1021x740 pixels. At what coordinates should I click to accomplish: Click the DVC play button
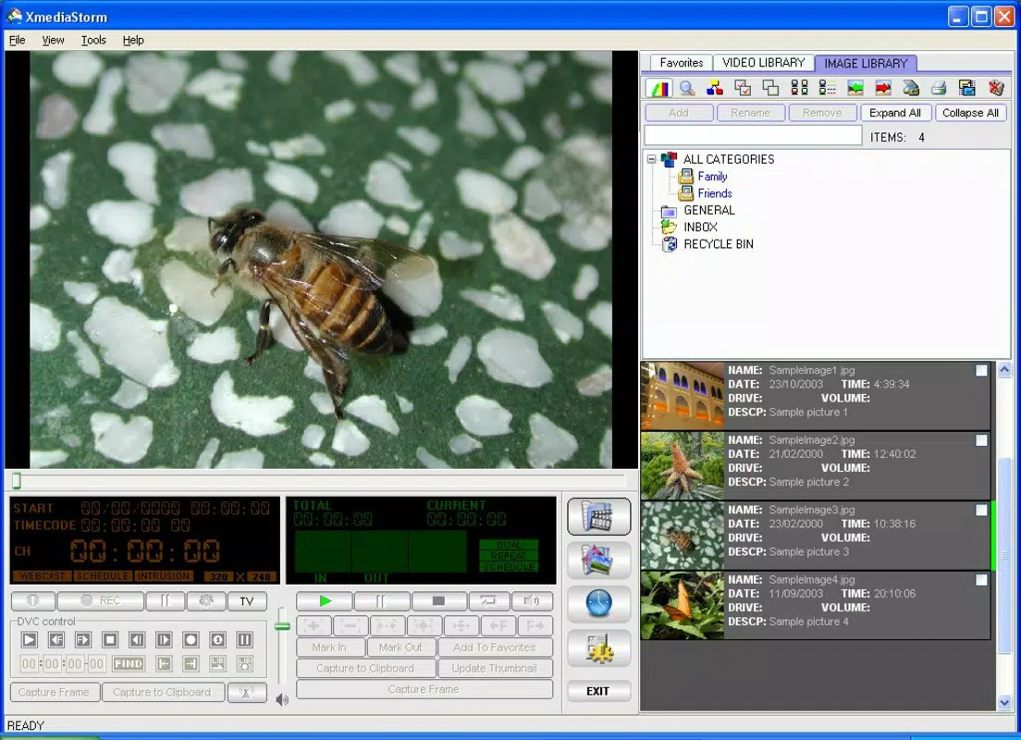pyautogui.click(x=30, y=640)
